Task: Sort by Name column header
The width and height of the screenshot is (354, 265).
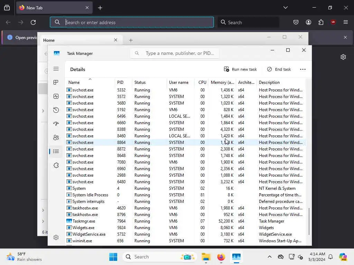Action: [x=90, y=82]
